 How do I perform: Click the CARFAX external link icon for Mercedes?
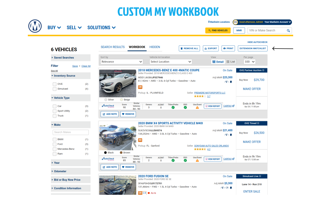233,106
